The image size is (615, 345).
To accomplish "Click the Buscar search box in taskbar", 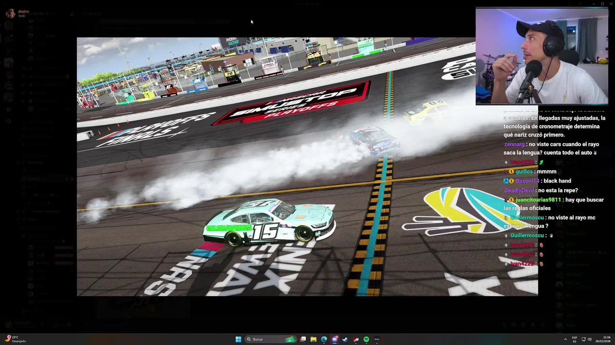I will (271, 339).
